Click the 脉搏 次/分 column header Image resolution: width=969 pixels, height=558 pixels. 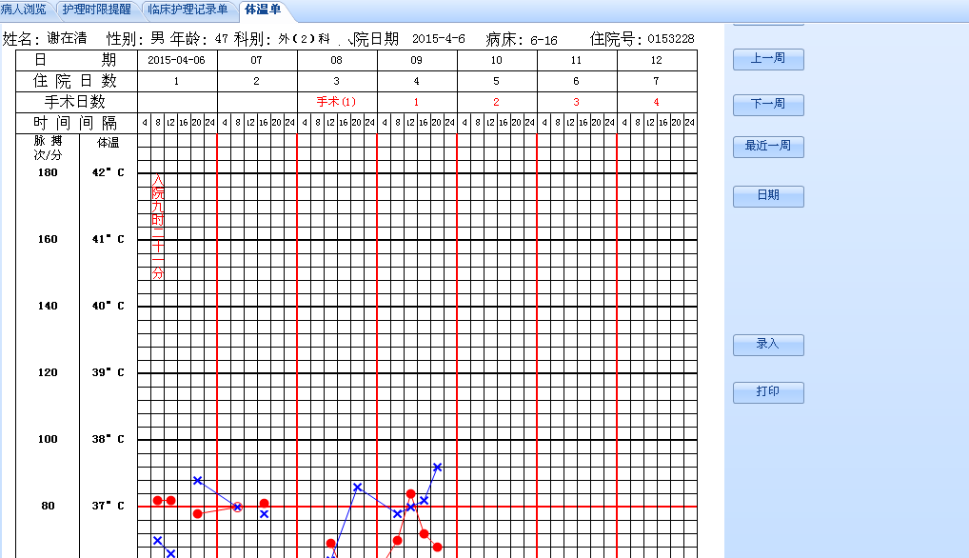pyautogui.click(x=48, y=149)
